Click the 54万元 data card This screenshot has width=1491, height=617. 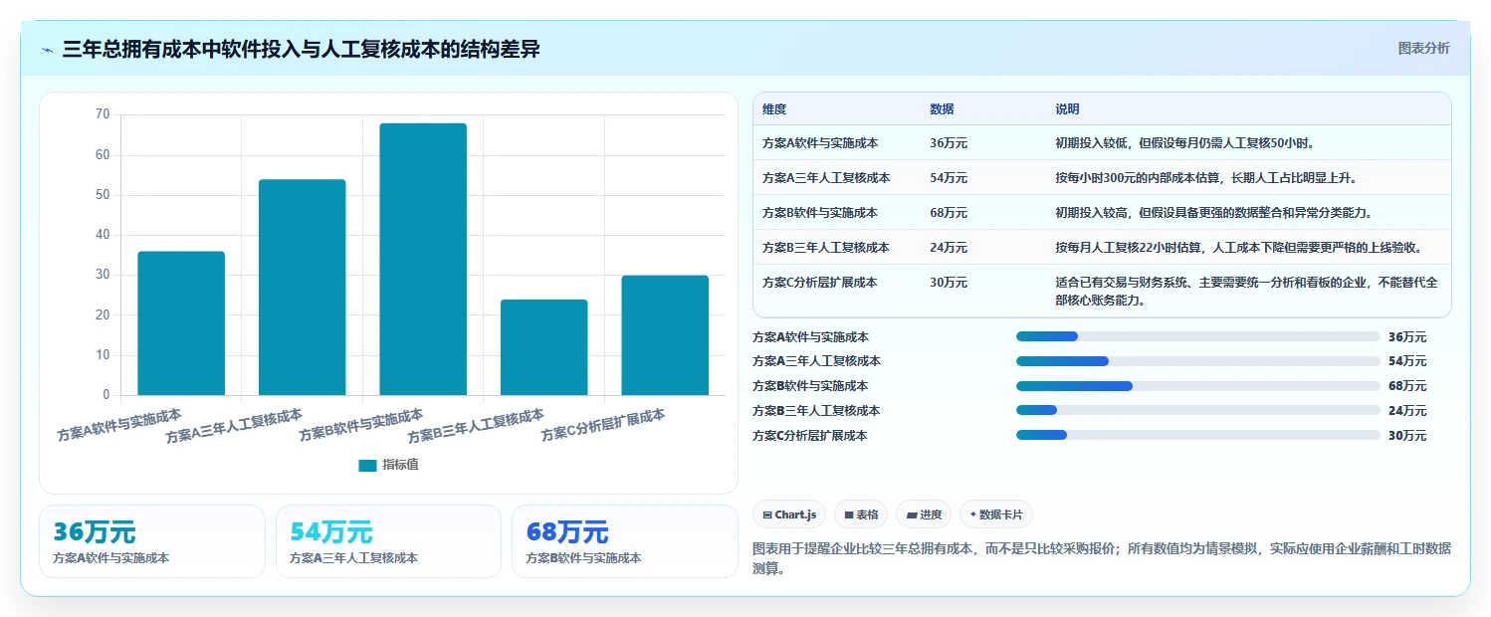point(388,541)
